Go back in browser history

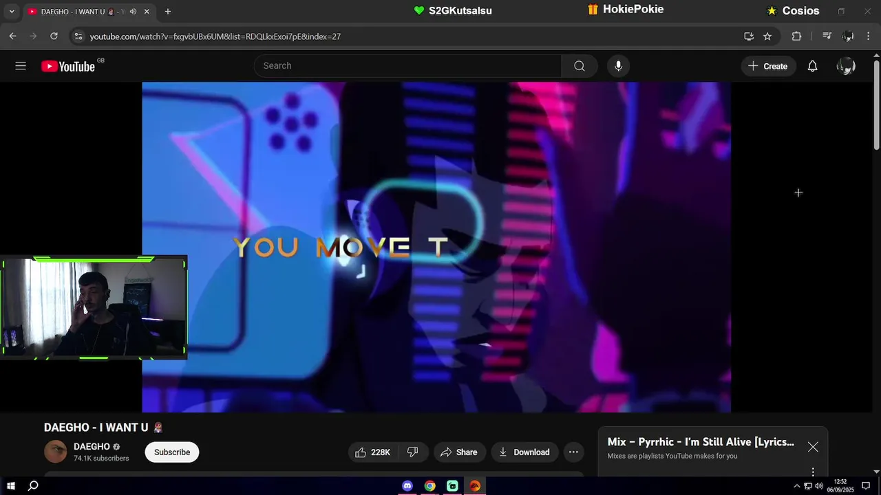tap(12, 36)
